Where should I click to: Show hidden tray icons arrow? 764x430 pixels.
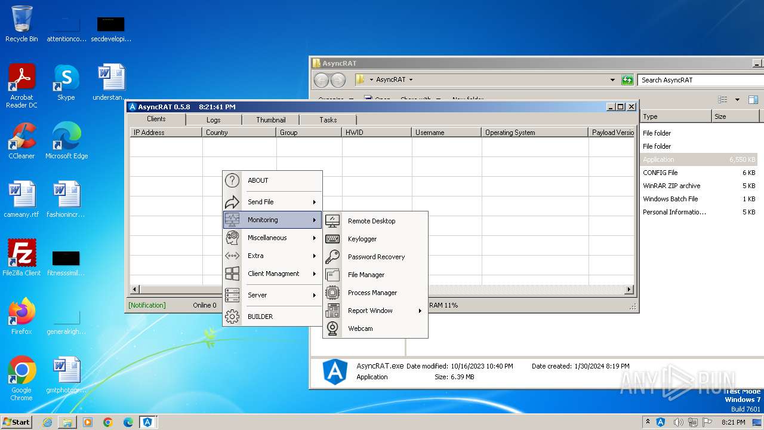pos(648,422)
